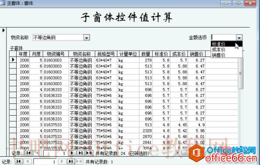Click the subform vertical scrollbar thumb
This screenshot has width=260, height=165.
pyautogui.click(x=241, y=73)
